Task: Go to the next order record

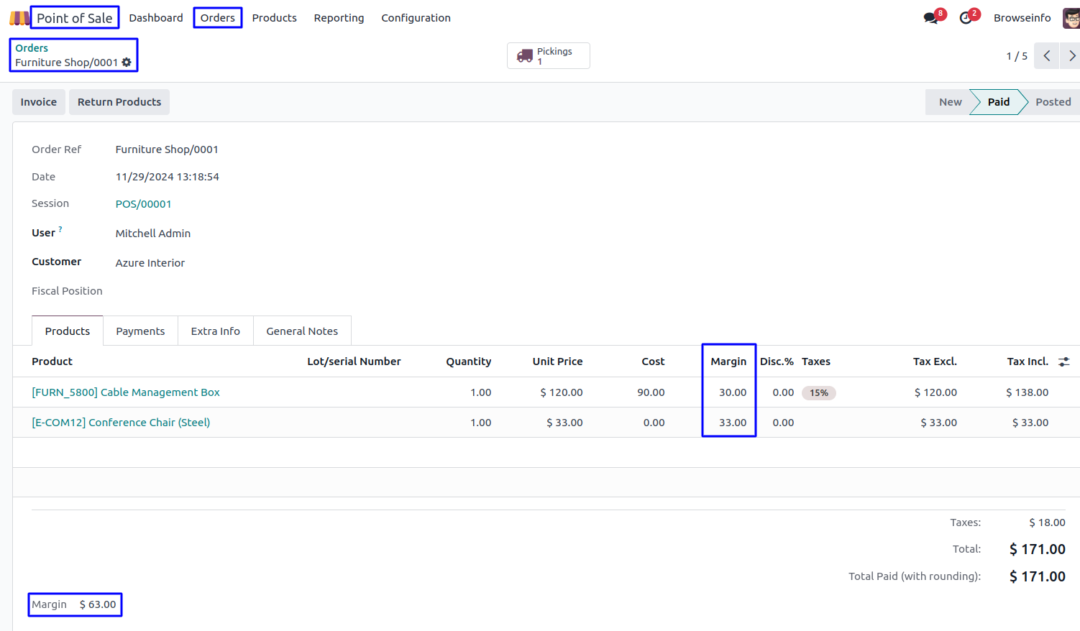Action: (x=1071, y=56)
